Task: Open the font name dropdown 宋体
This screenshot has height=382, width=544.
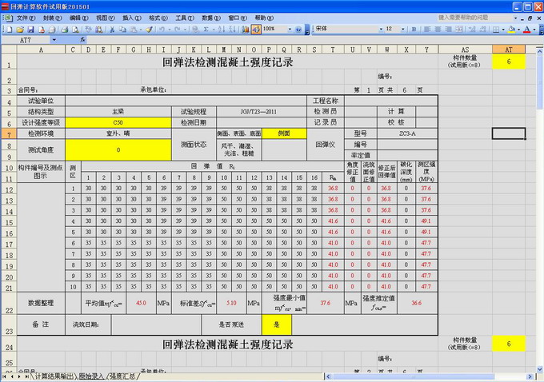Action: coord(380,29)
